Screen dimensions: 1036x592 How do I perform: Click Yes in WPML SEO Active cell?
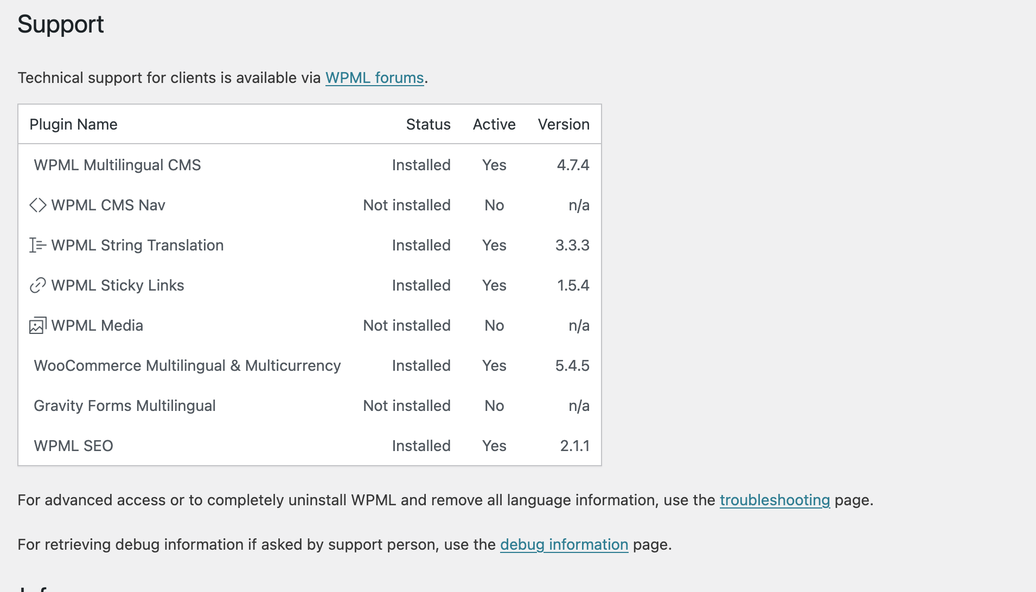(494, 446)
